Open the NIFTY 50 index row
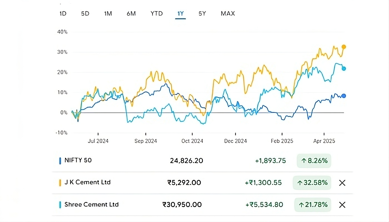This screenshot has height=222, width=389. point(202,161)
